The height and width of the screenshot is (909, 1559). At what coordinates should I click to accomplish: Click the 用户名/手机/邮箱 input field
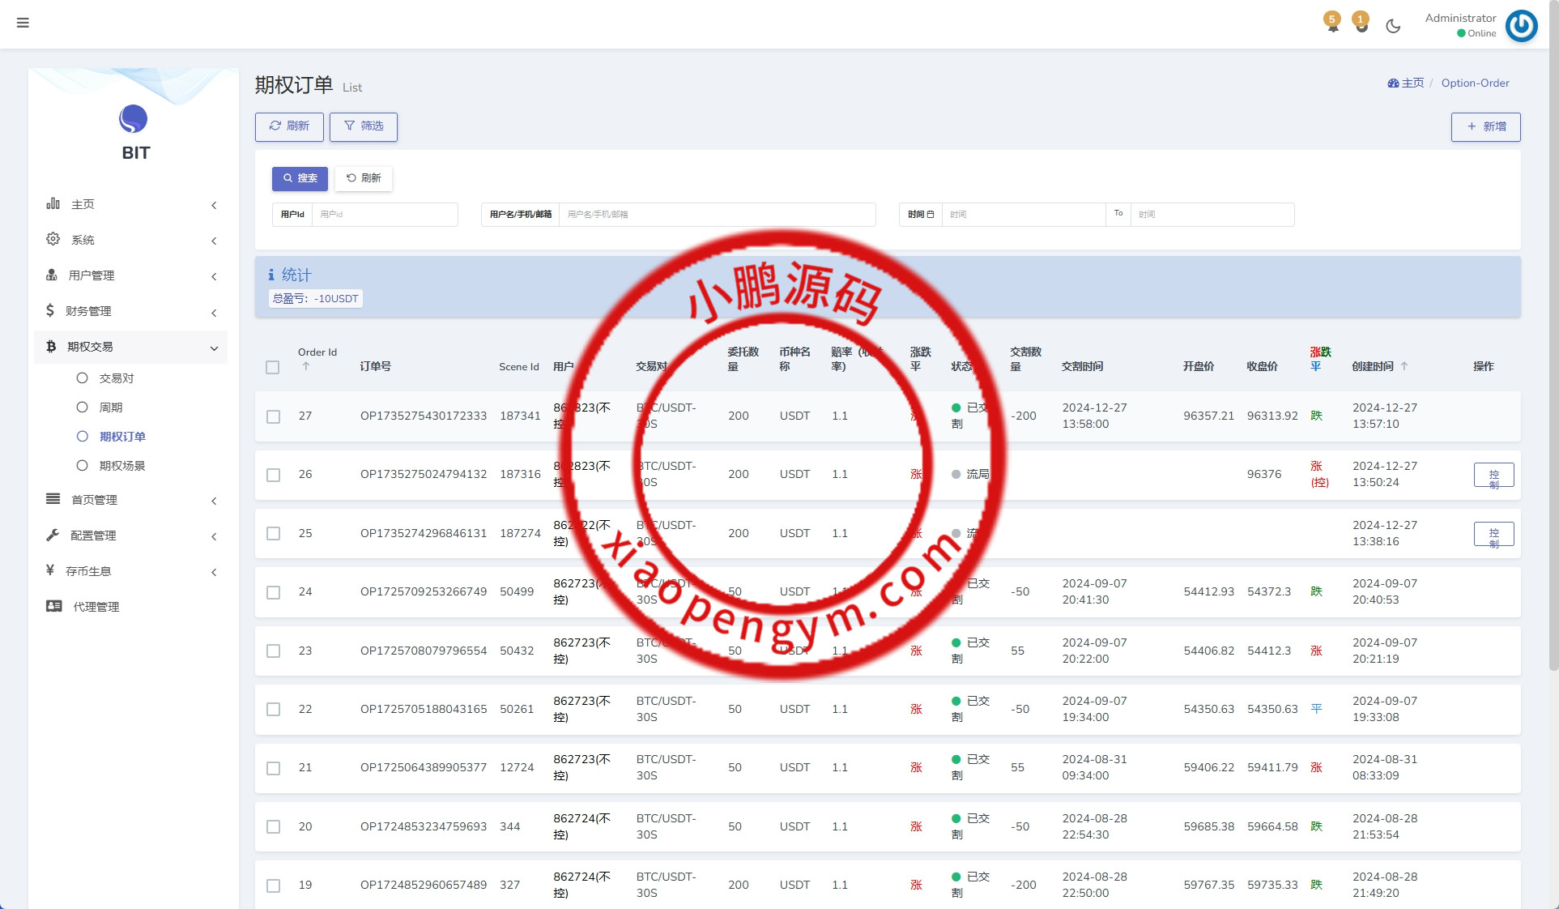(x=716, y=215)
